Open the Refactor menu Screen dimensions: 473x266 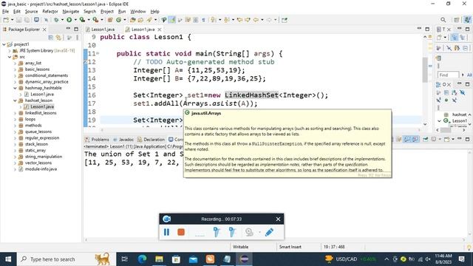[x=50, y=12]
